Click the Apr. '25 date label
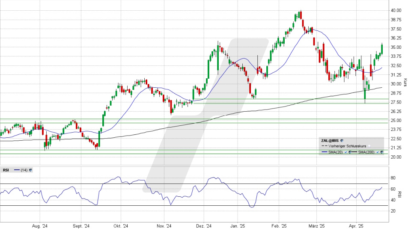The image size is (411, 231). coord(357,226)
